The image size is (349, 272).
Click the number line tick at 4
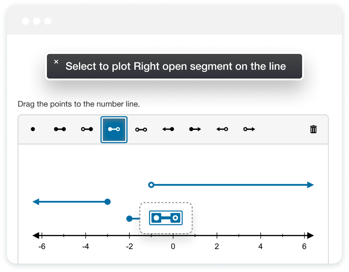click(x=261, y=236)
